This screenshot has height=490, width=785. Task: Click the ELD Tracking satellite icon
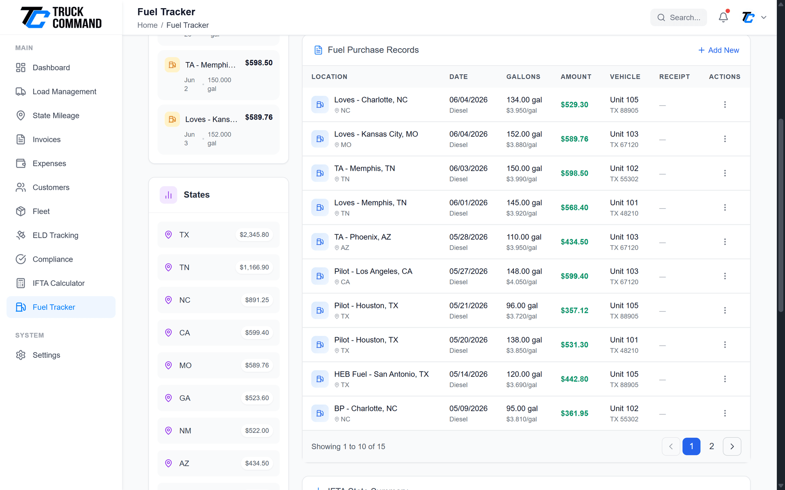click(x=21, y=235)
